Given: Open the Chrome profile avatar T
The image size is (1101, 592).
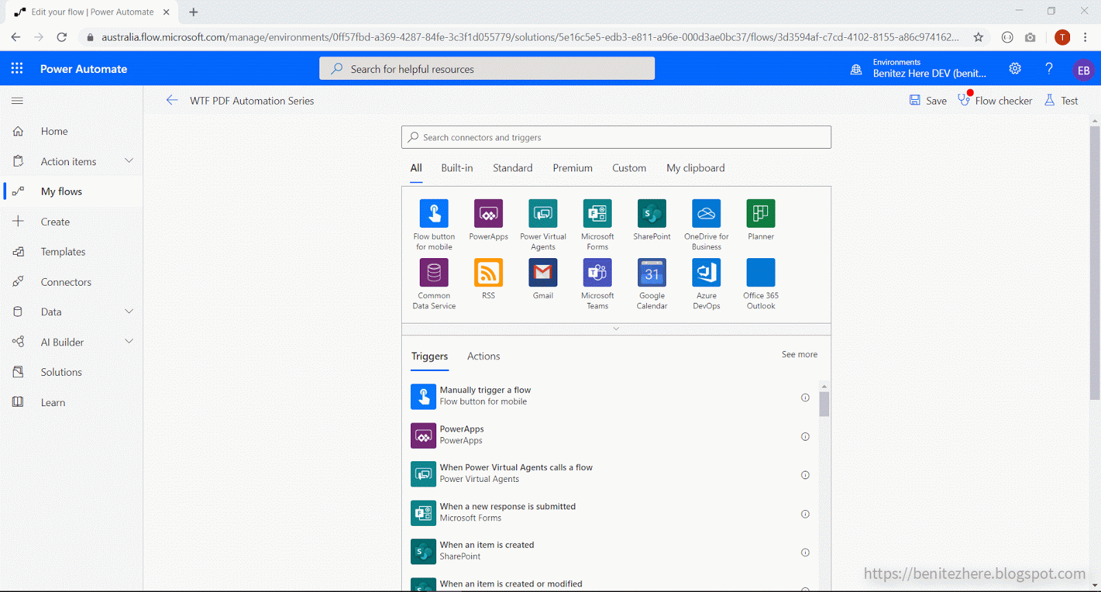Looking at the screenshot, I should (1062, 37).
